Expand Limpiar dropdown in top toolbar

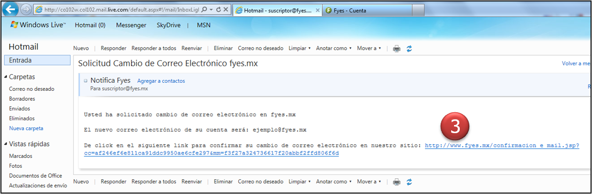point(300,48)
